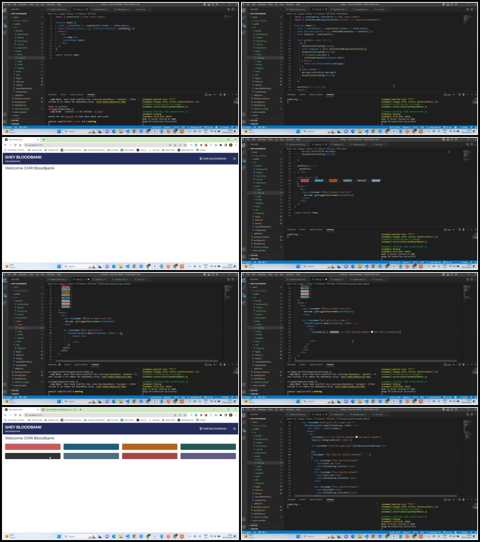Open Search view in top-left VS Code window
Screen dimensions: 480x542
(5, 18)
